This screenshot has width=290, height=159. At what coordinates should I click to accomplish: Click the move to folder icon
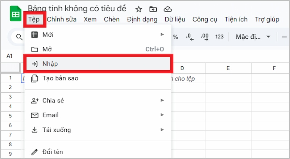click(x=153, y=9)
